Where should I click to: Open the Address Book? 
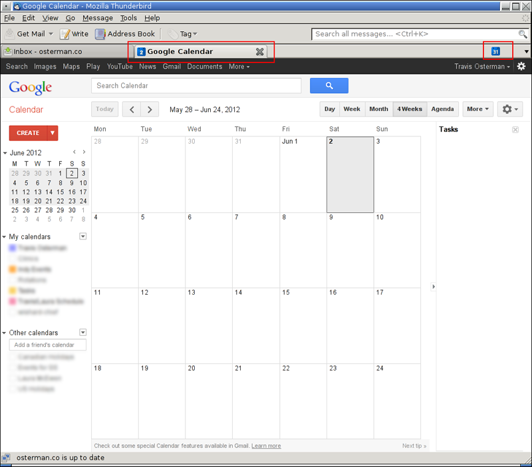(125, 34)
